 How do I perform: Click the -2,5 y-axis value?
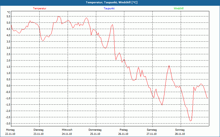tap(8, 117)
